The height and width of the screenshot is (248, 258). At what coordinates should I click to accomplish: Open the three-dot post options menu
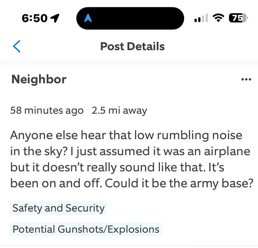coord(246,79)
